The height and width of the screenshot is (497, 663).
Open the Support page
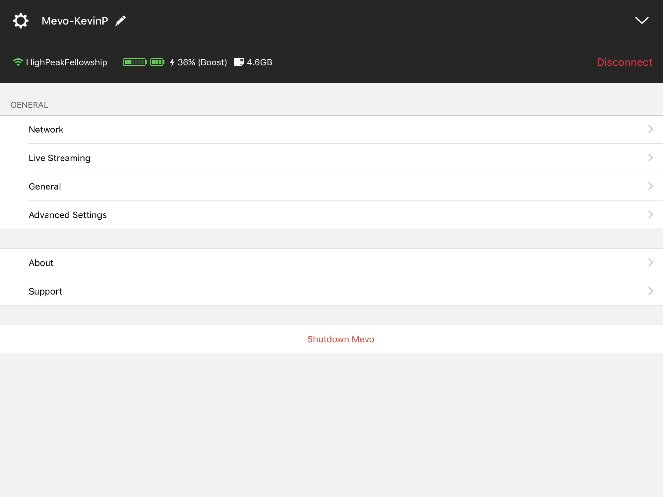331,291
